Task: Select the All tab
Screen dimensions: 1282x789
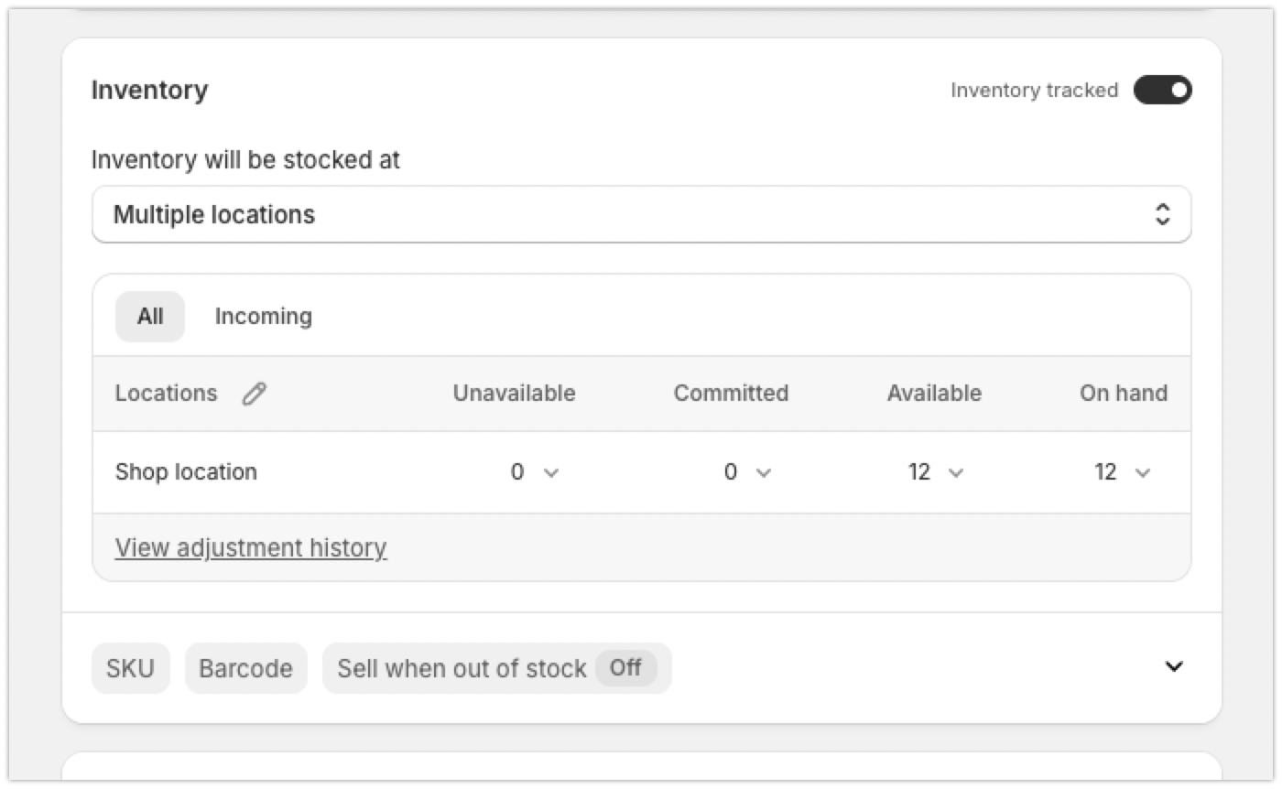Action: coord(150,317)
